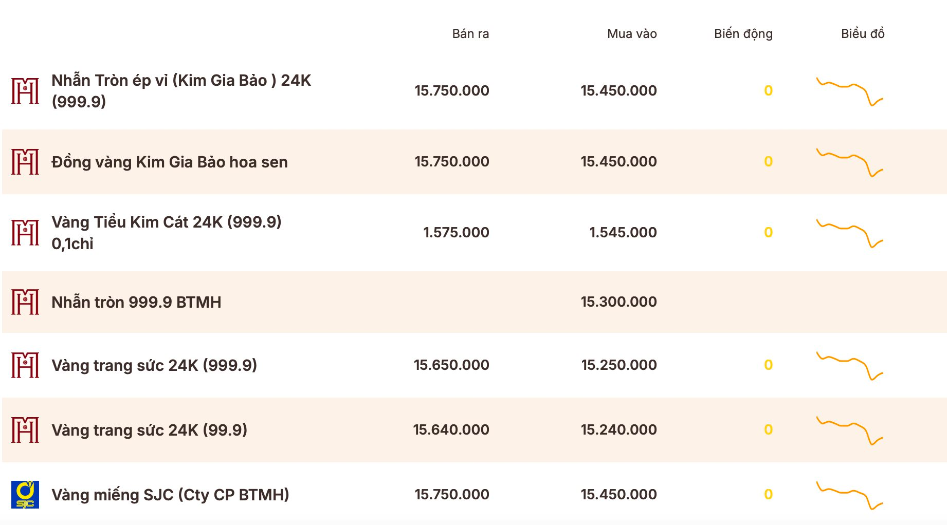Image resolution: width=947 pixels, height=525 pixels.
Task: Click the 15.300.000 buy price for Nhẫn tròn BTMH
Action: point(619,302)
